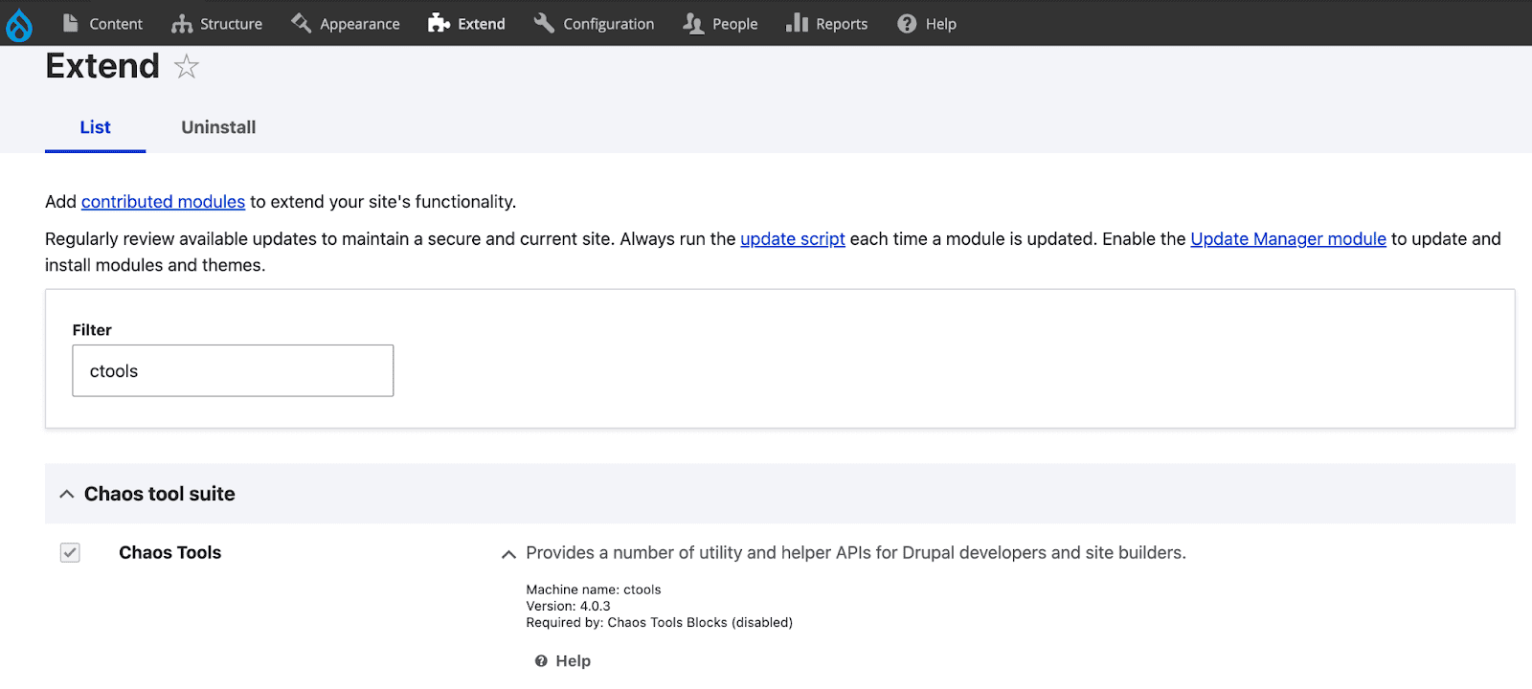Open the Help toolbar menu item
This screenshot has width=1532, height=689.
coord(927,23)
